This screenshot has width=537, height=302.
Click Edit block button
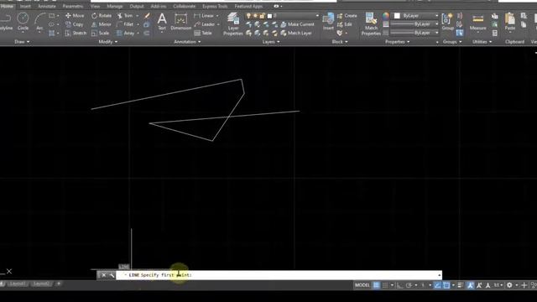(x=345, y=24)
